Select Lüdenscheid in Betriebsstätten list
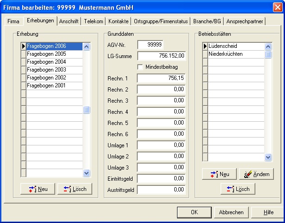The height and width of the screenshot is (223, 285). coord(236,46)
